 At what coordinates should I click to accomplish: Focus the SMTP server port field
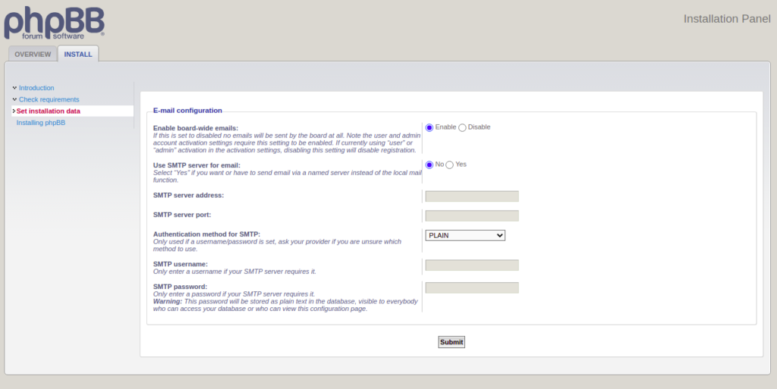(472, 216)
